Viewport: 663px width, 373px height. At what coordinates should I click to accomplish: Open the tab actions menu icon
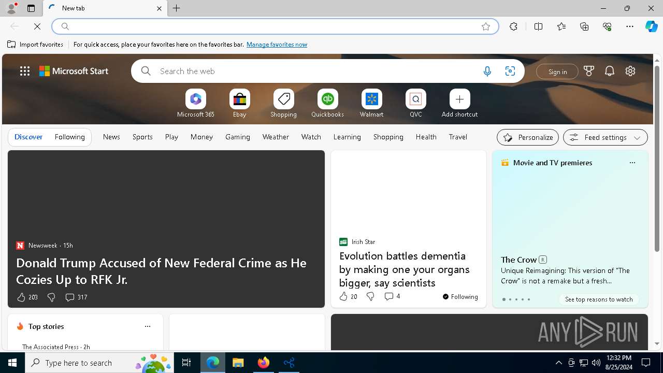(31, 8)
